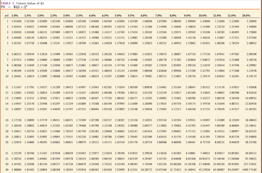Viewport: 262px width, 173px height.
Task: Click the cell containing 1.33100
Action: (205, 32)
